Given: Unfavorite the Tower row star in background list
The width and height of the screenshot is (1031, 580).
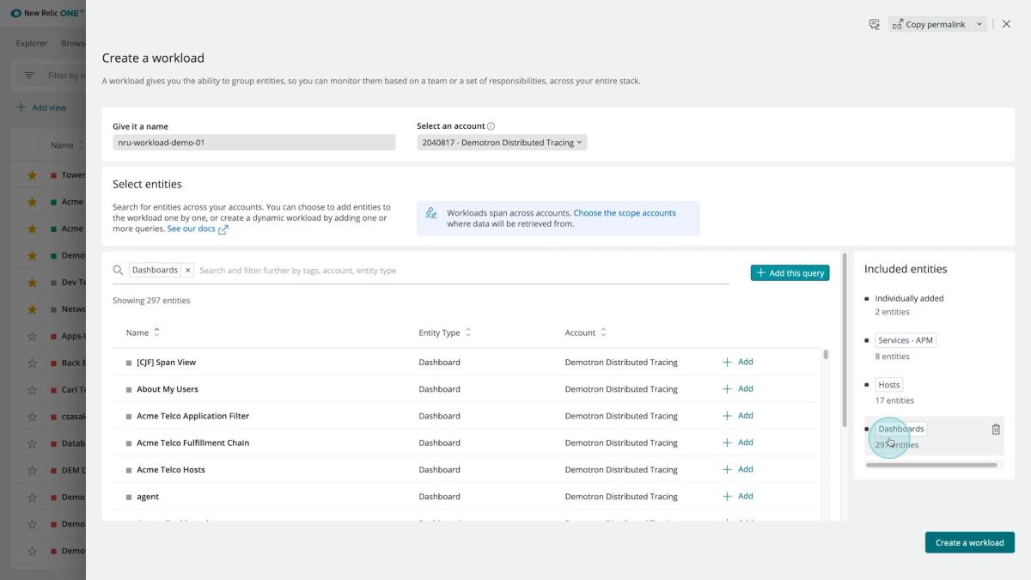Looking at the screenshot, I should coord(33,175).
